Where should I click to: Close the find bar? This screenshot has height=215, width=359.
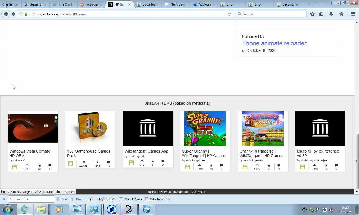click(x=4, y=199)
